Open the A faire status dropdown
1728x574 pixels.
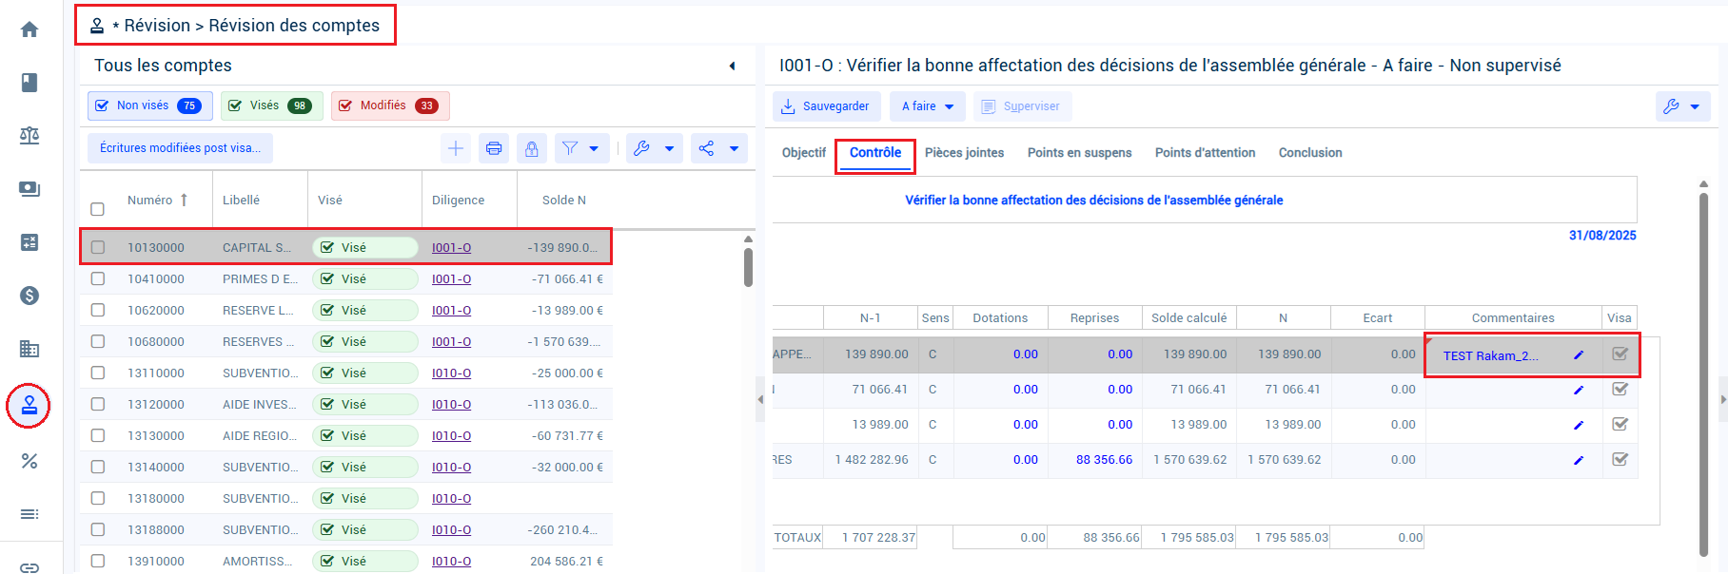[928, 106]
